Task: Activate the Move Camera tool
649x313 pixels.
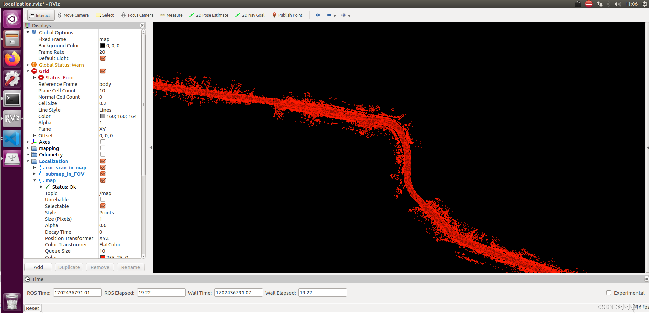Action: (x=73, y=15)
